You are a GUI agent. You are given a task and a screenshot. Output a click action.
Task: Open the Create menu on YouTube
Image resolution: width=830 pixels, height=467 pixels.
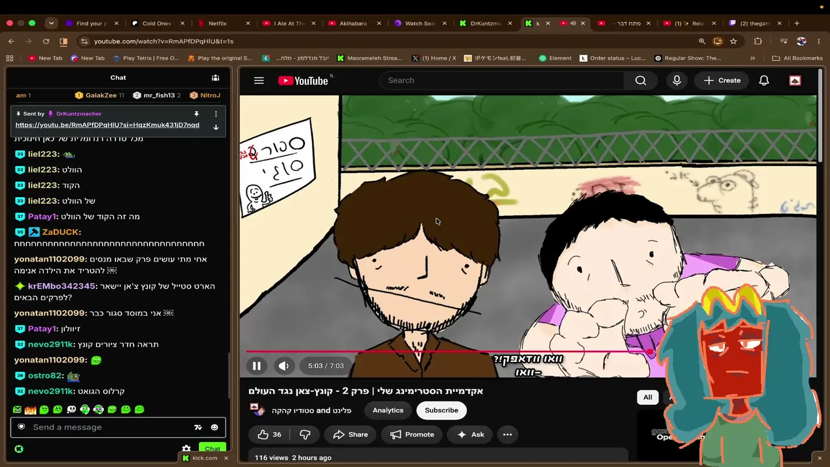point(722,80)
